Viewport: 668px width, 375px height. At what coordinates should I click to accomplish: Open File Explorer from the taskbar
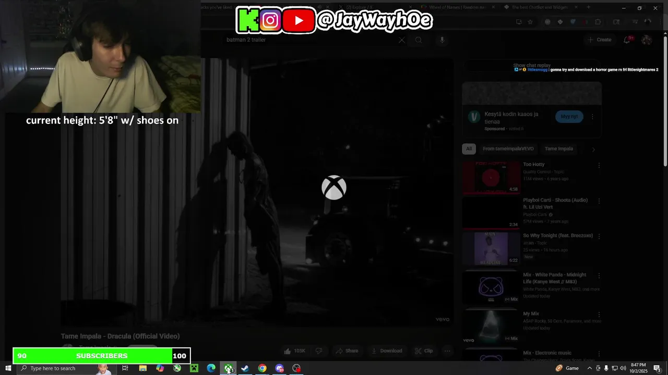pyautogui.click(x=142, y=368)
